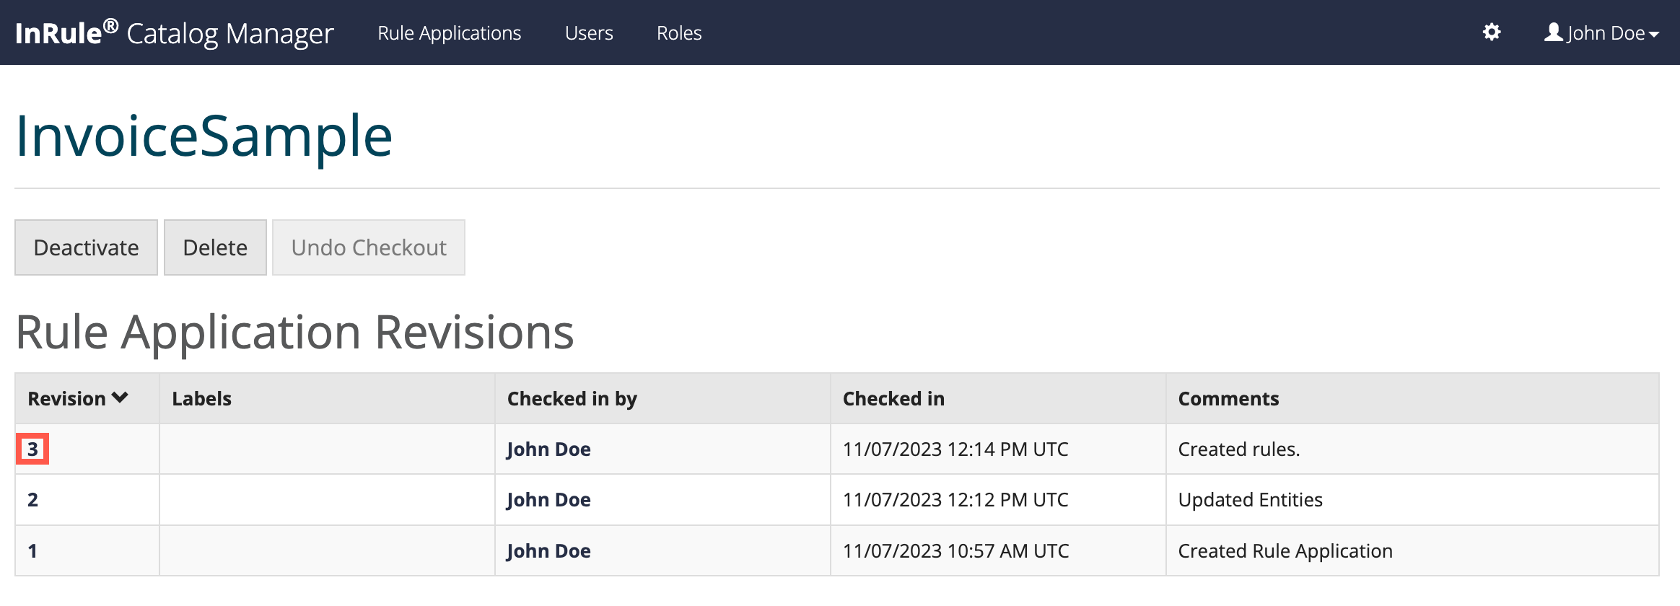Navigate to the Roles page
The height and width of the screenshot is (606, 1680).
click(678, 33)
